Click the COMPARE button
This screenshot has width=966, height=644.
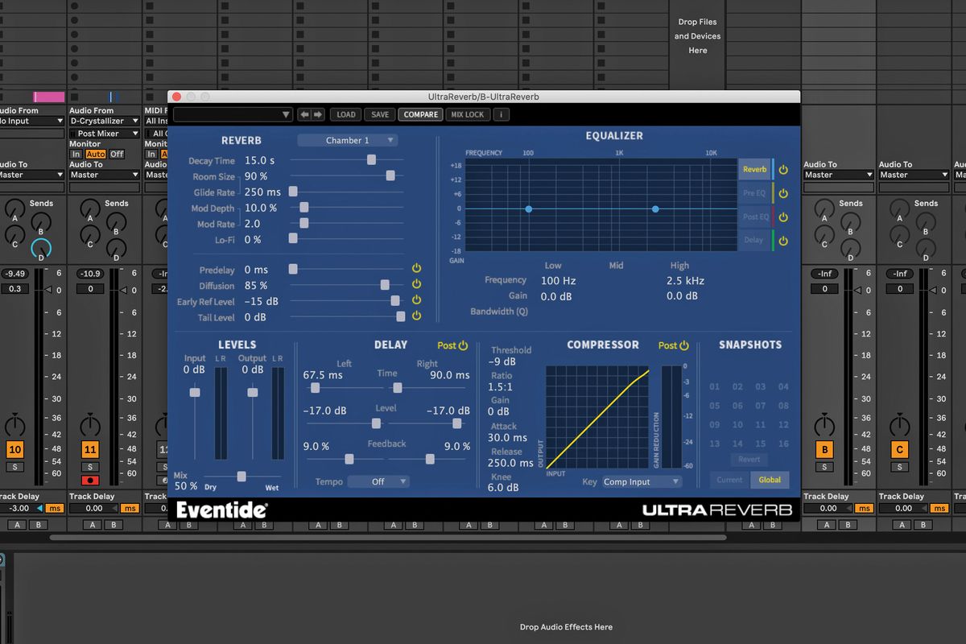[420, 114]
